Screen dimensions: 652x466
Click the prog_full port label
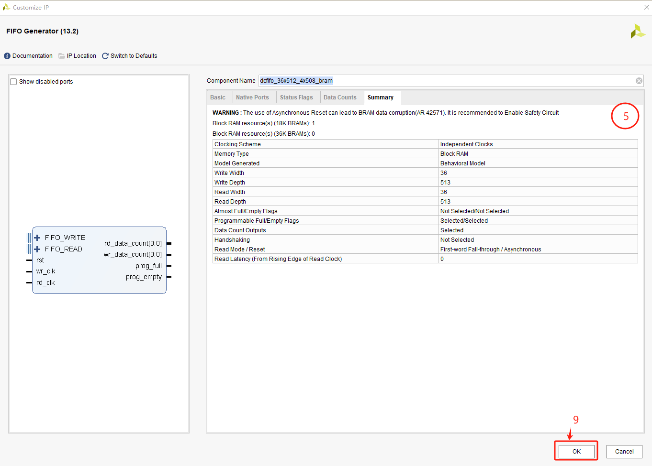[149, 266]
